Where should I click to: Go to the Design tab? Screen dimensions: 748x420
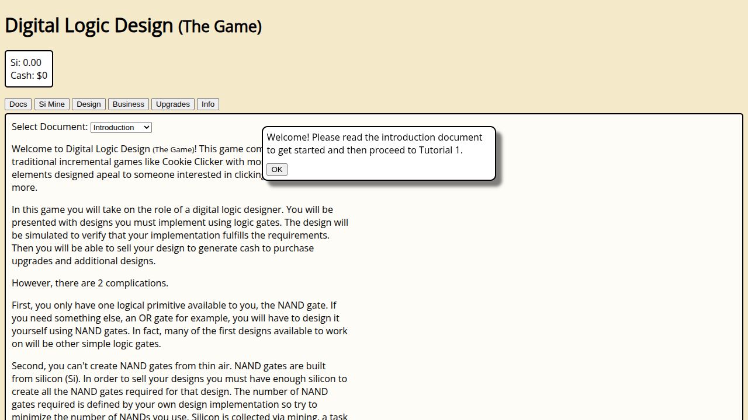point(89,104)
